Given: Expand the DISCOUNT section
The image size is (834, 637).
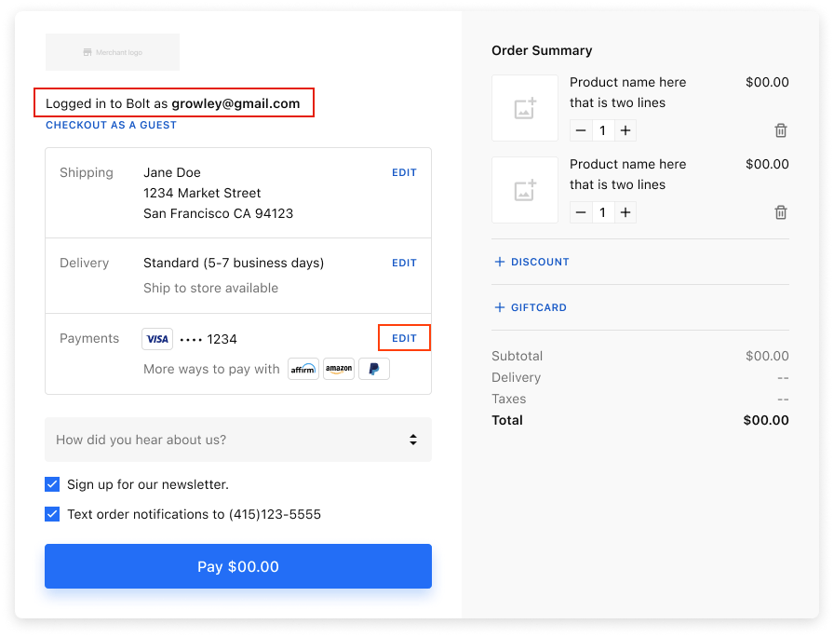Looking at the screenshot, I should [x=531, y=262].
